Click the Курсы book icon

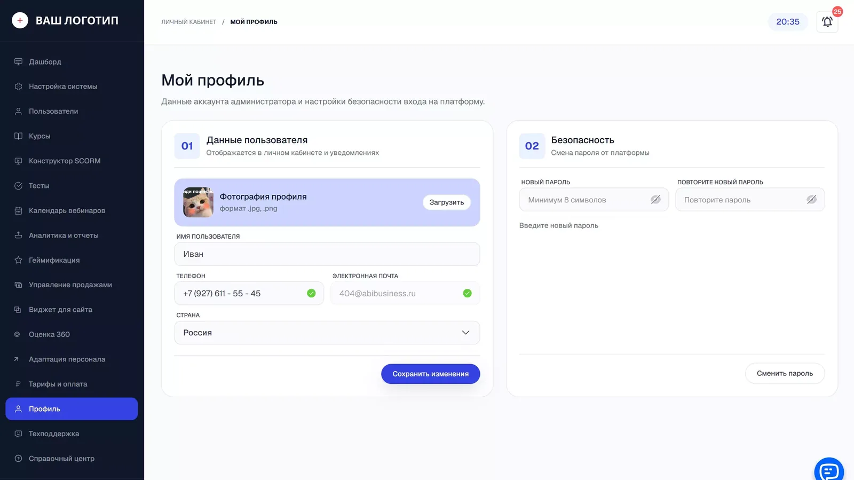pos(18,136)
